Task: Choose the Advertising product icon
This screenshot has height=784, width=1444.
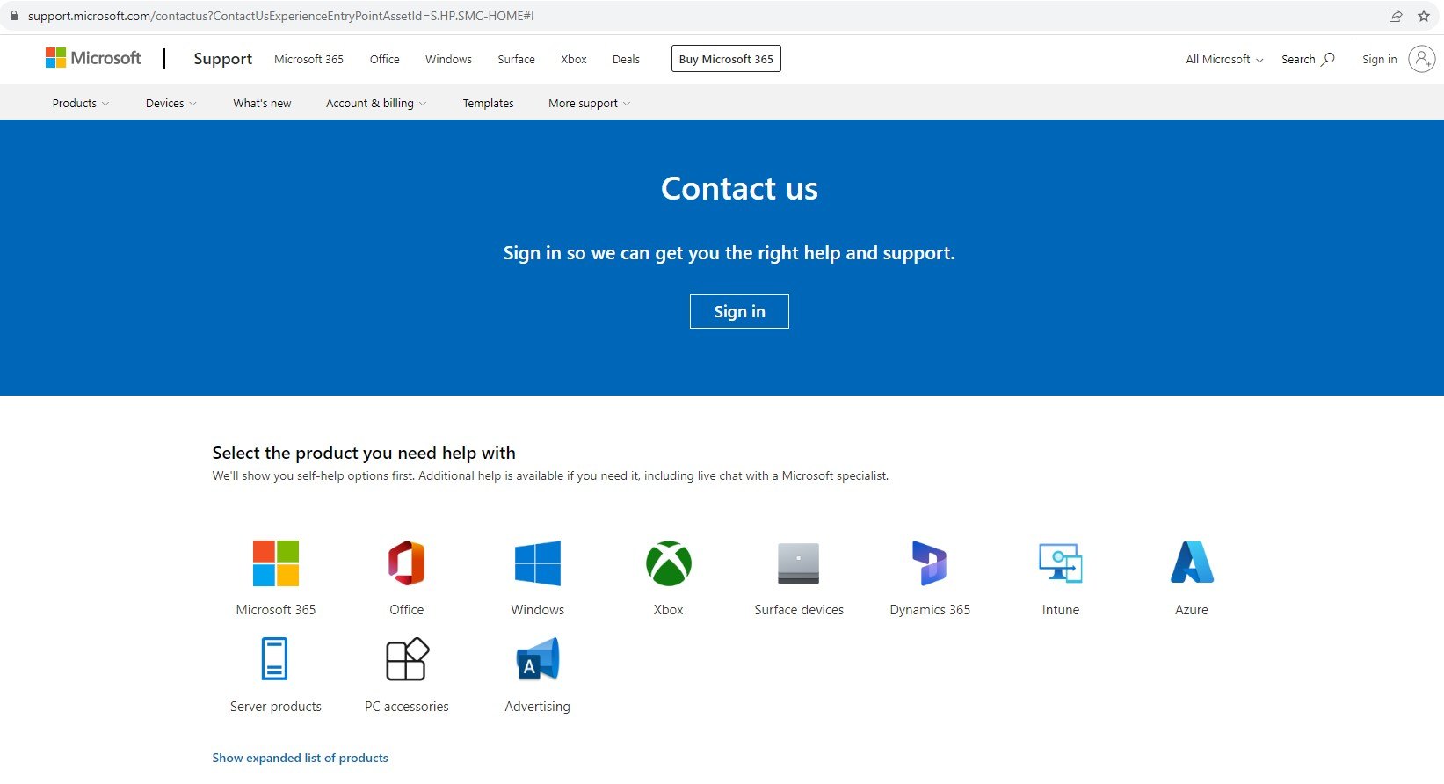Action: pyautogui.click(x=538, y=659)
